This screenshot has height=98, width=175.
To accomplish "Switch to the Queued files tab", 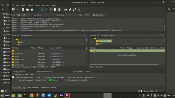I will pos(19,88).
